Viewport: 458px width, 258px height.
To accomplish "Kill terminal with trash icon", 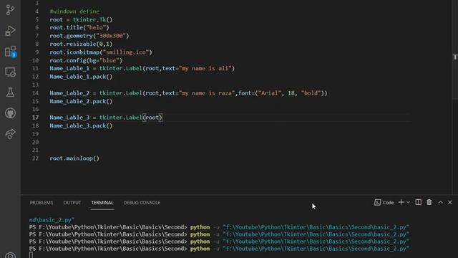I will [x=429, y=202].
